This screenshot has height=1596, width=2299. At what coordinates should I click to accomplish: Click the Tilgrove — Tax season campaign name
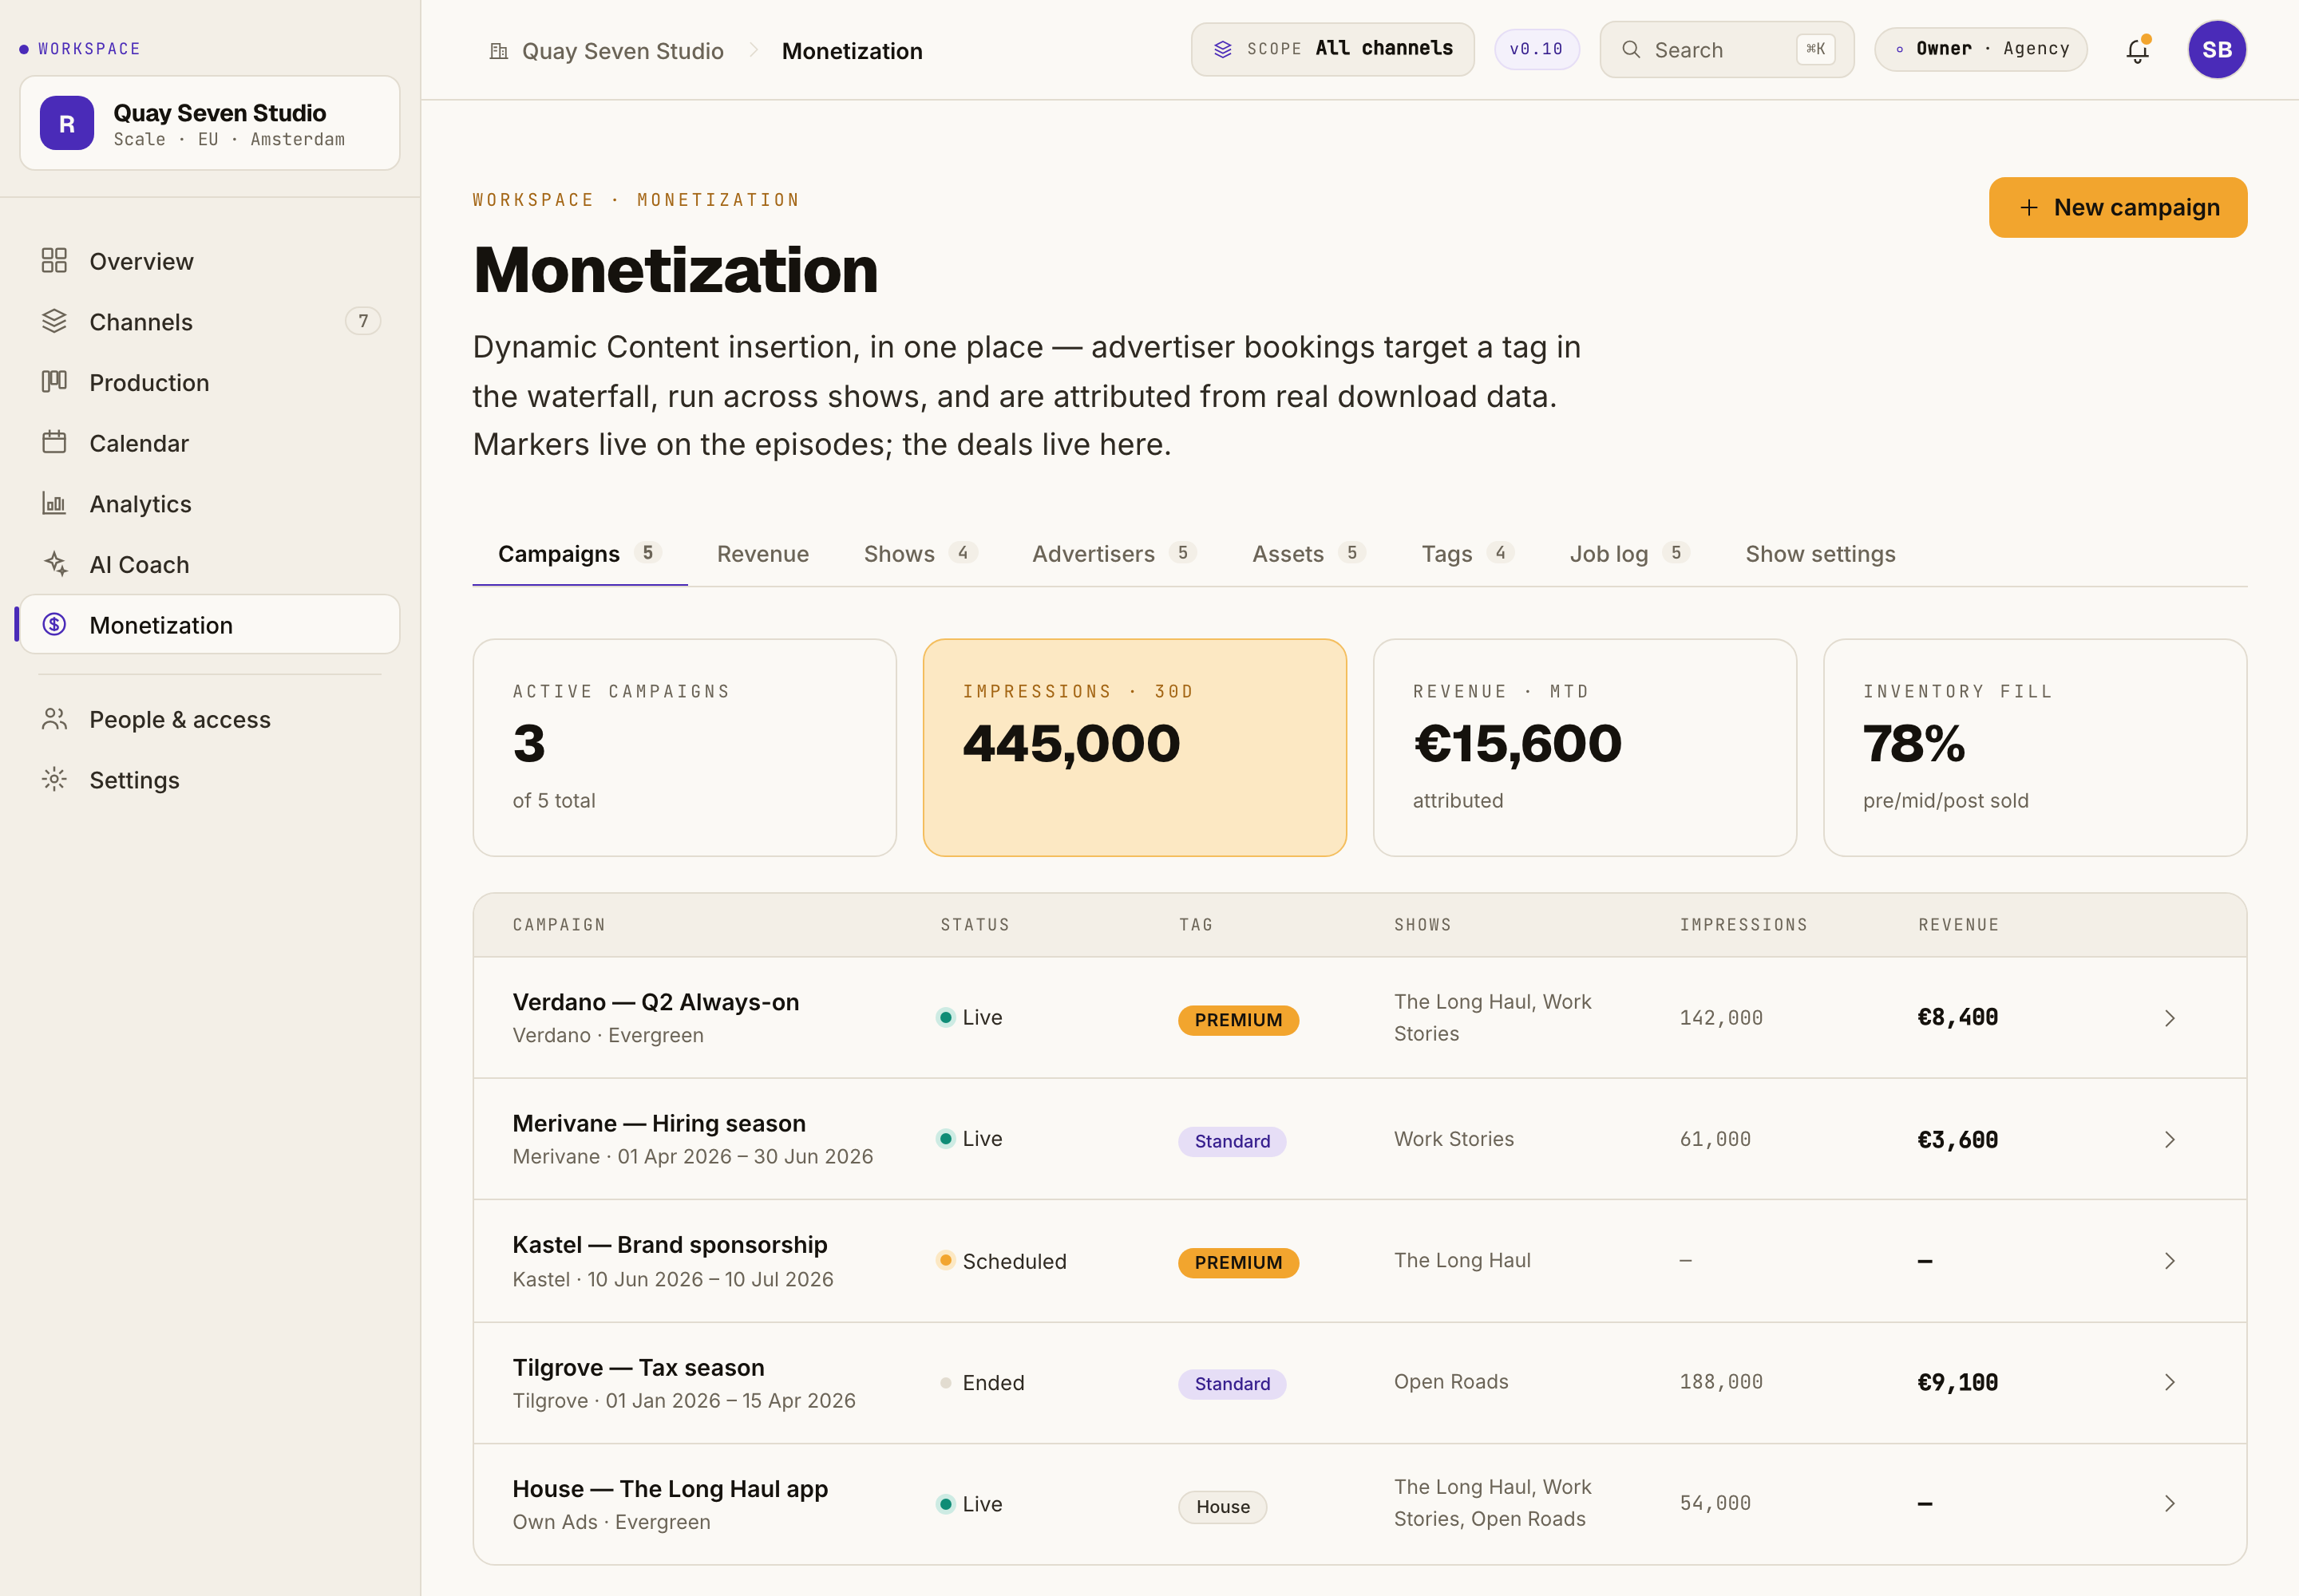pyautogui.click(x=639, y=1367)
